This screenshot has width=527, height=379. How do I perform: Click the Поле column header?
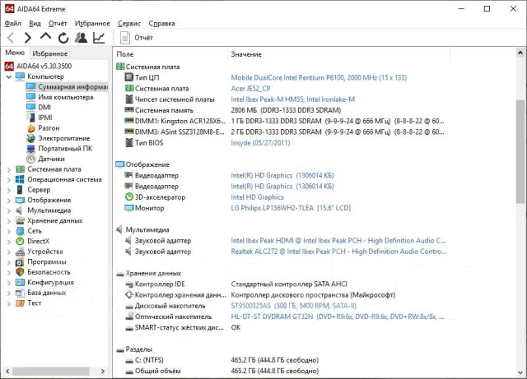click(170, 54)
